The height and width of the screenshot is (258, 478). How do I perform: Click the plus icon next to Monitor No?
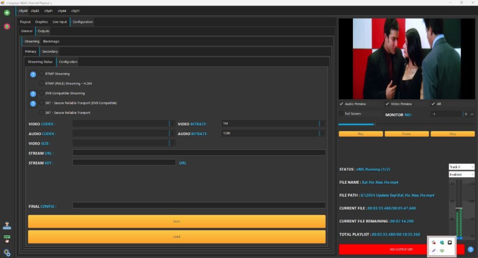click(x=466, y=114)
